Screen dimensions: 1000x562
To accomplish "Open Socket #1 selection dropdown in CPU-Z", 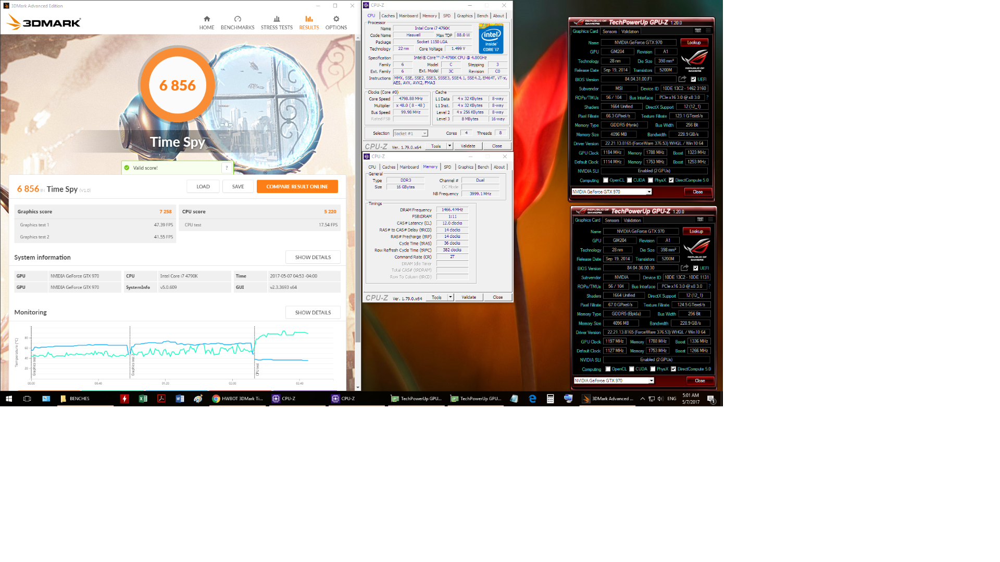I will (x=410, y=133).
